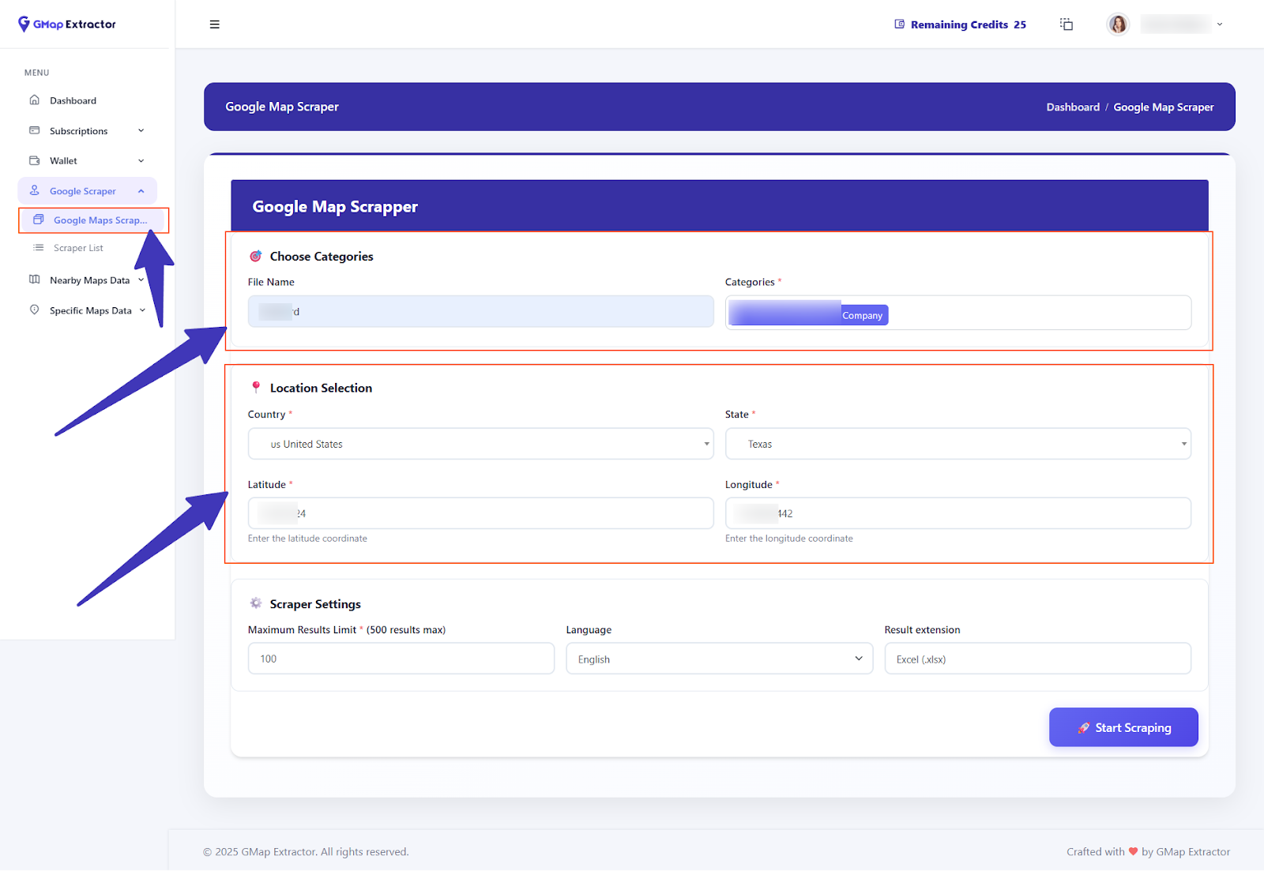Collapse the Google Scraper menu section
1264x871 pixels.
pos(141,191)
